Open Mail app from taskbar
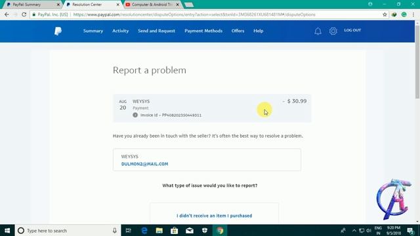This screenshot has width=420, height=236. pyautogui.click(x=190, y=230)
